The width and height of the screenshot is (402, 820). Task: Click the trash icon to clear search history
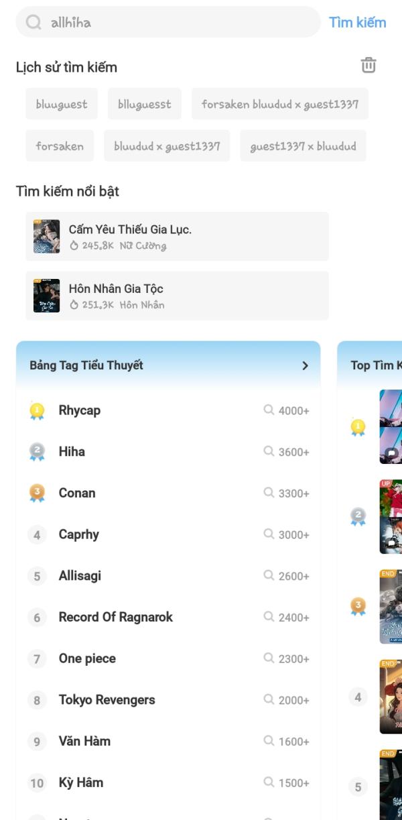[368, 66]
